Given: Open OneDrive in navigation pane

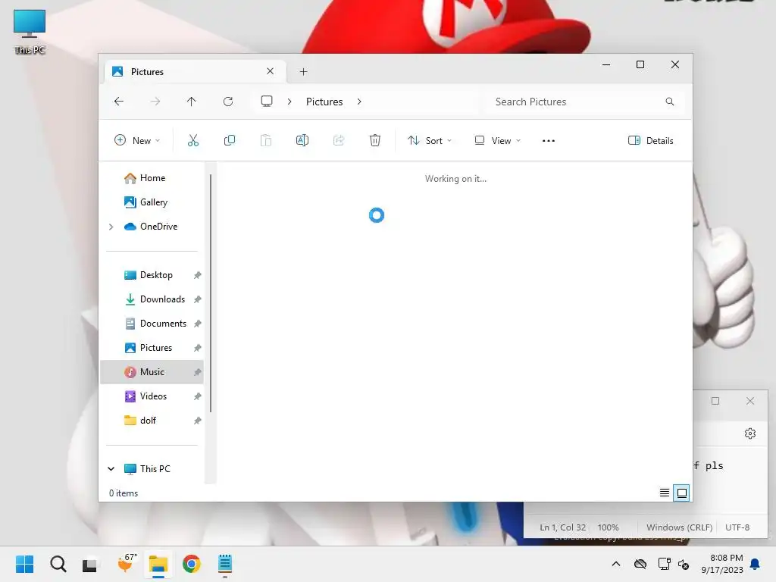Looking at the screenshot, I should 158,227.
